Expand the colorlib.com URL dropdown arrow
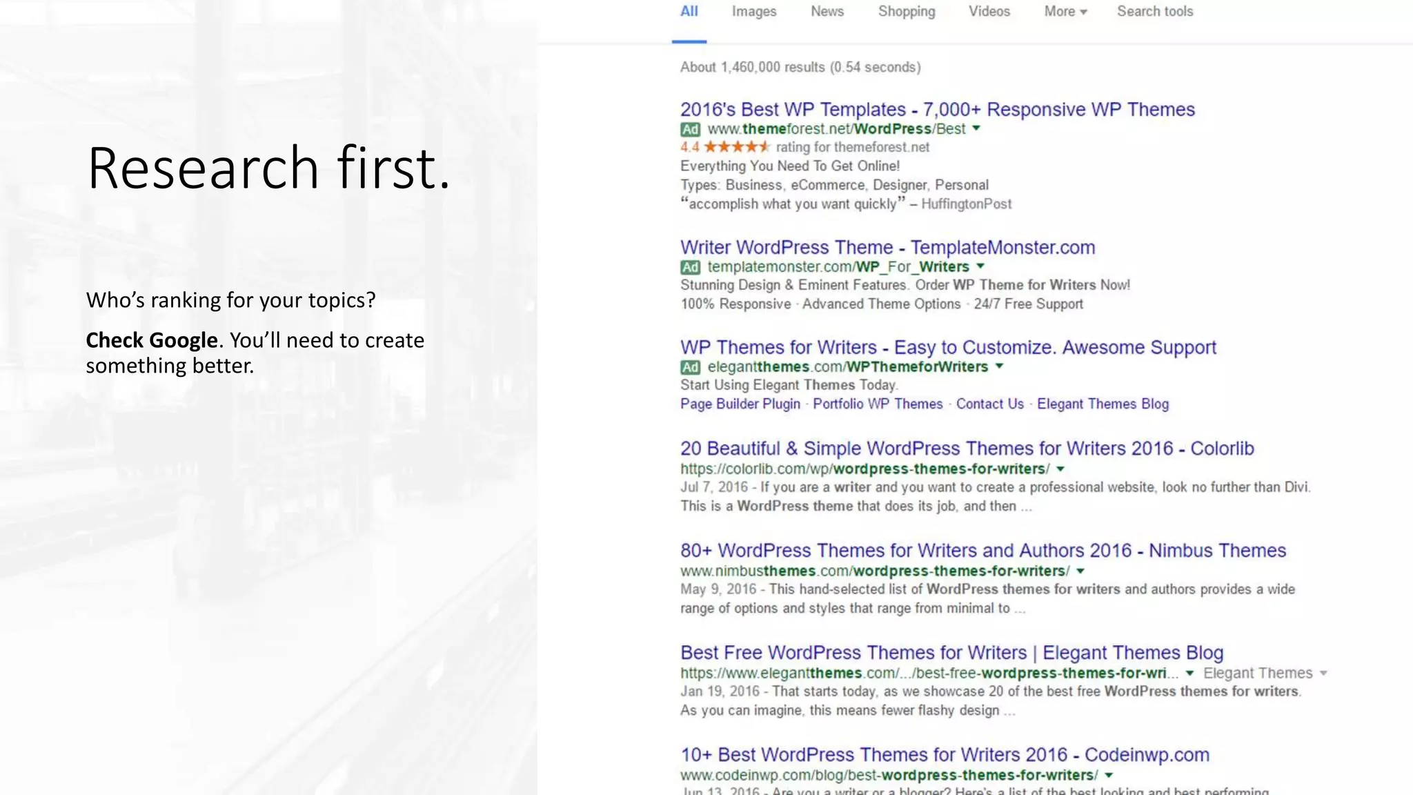 pyautogui.click(x=1060, y=469)
